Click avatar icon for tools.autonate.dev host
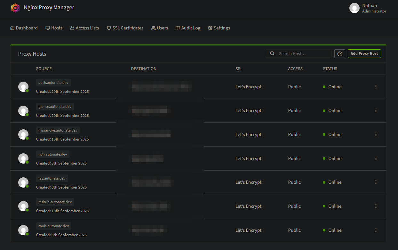Viewport: 398px width, 250px height. pyautogui.click(x=23, y=230)
